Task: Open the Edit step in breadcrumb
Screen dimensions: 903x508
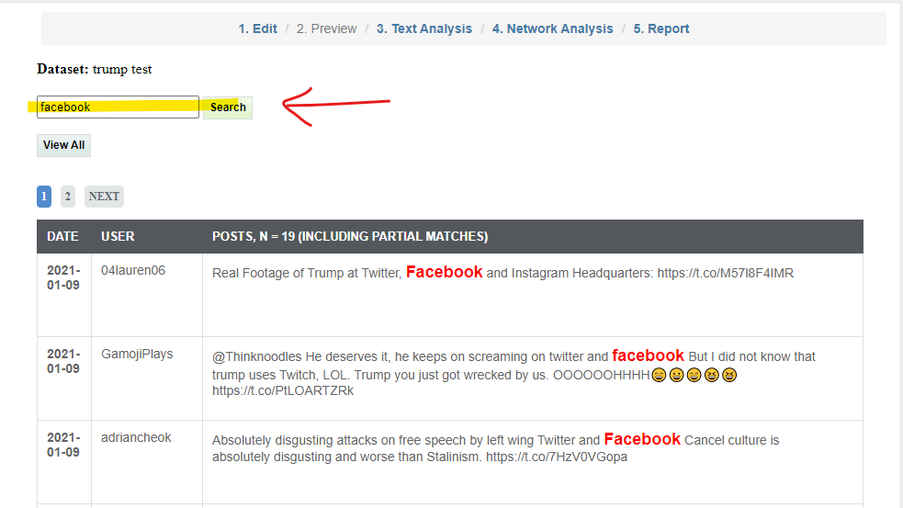Action: tap(257, 28)
